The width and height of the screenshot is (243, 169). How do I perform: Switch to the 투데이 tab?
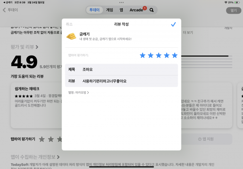coord(94,10)
